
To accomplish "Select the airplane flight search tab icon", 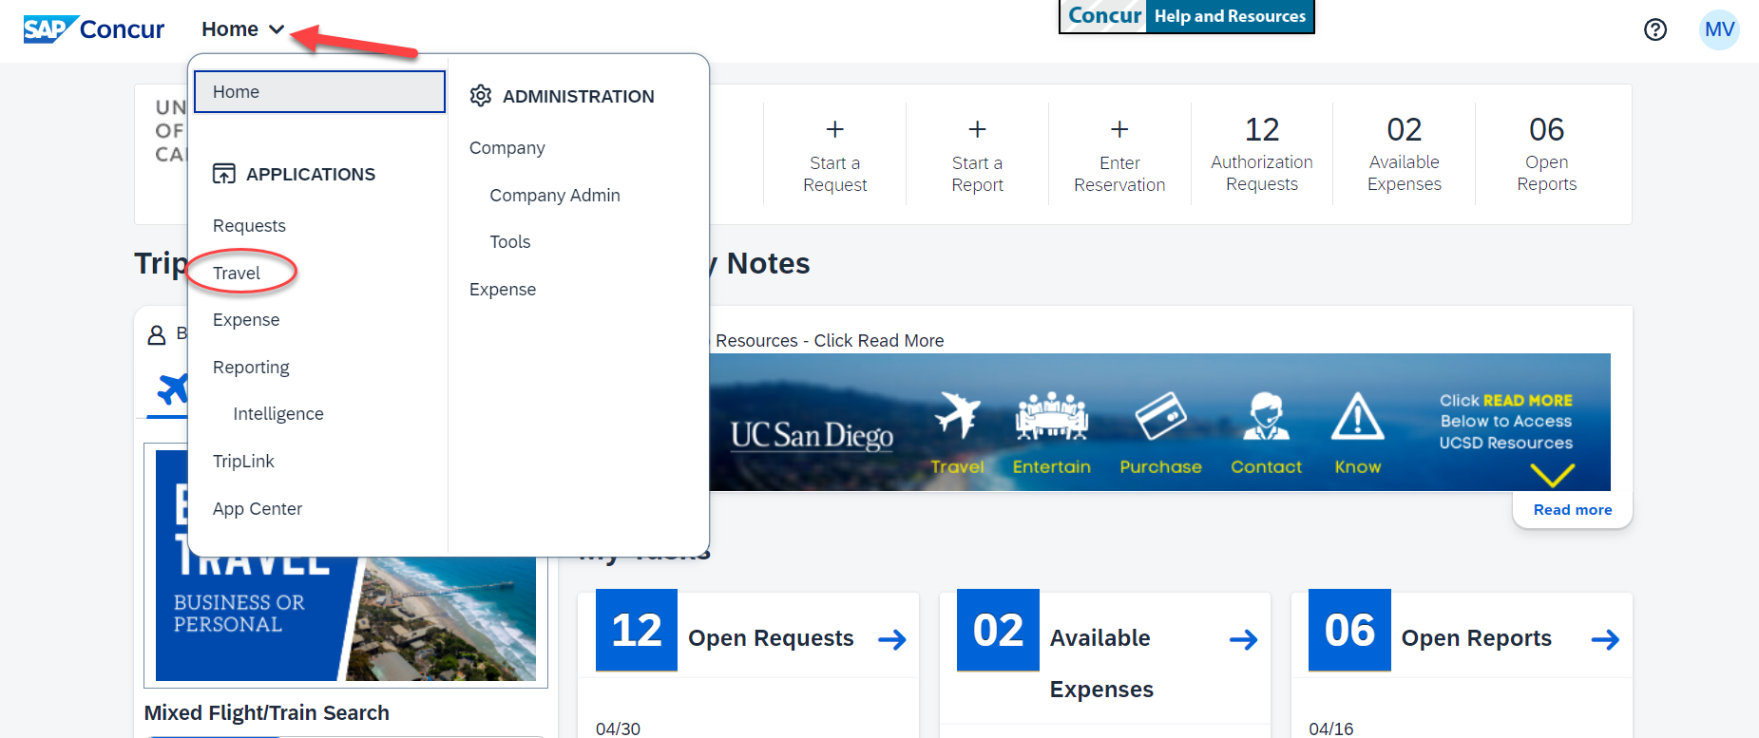I will pos(173,389).
